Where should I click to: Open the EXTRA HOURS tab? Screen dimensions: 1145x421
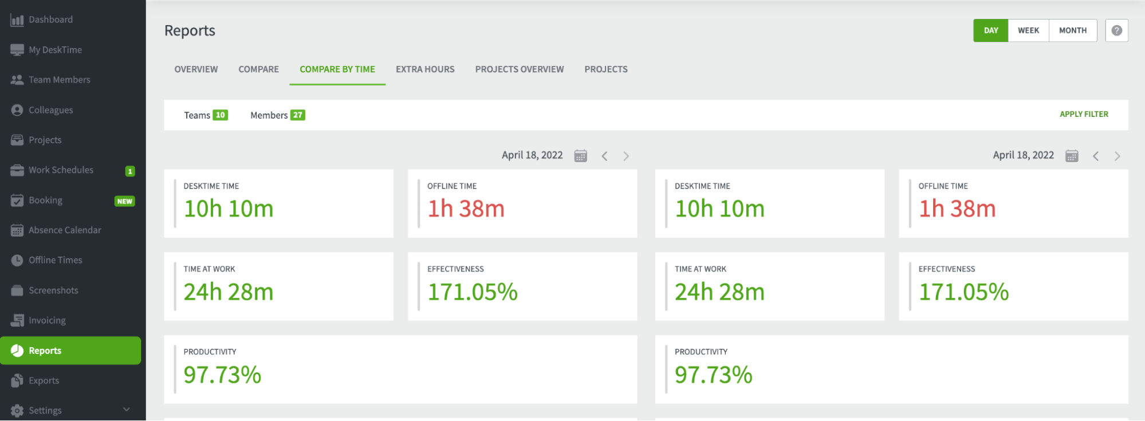coord(425,69)
